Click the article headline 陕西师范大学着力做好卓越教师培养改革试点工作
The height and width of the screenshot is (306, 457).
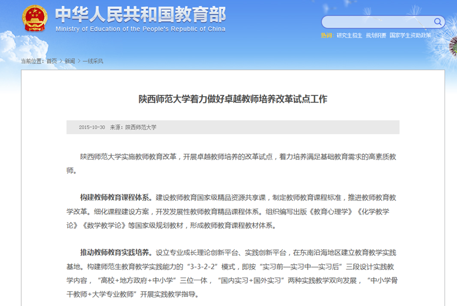click(233, 99)
